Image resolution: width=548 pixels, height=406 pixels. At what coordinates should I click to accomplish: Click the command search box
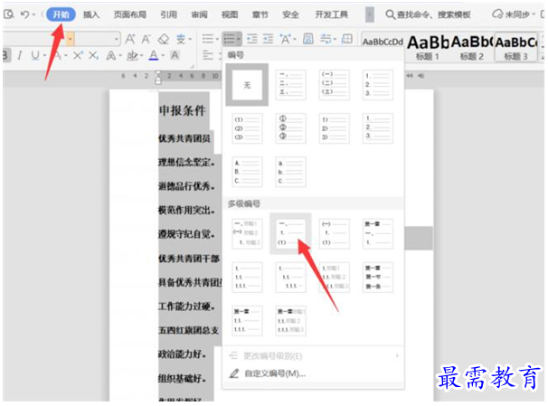pos(428,14)
